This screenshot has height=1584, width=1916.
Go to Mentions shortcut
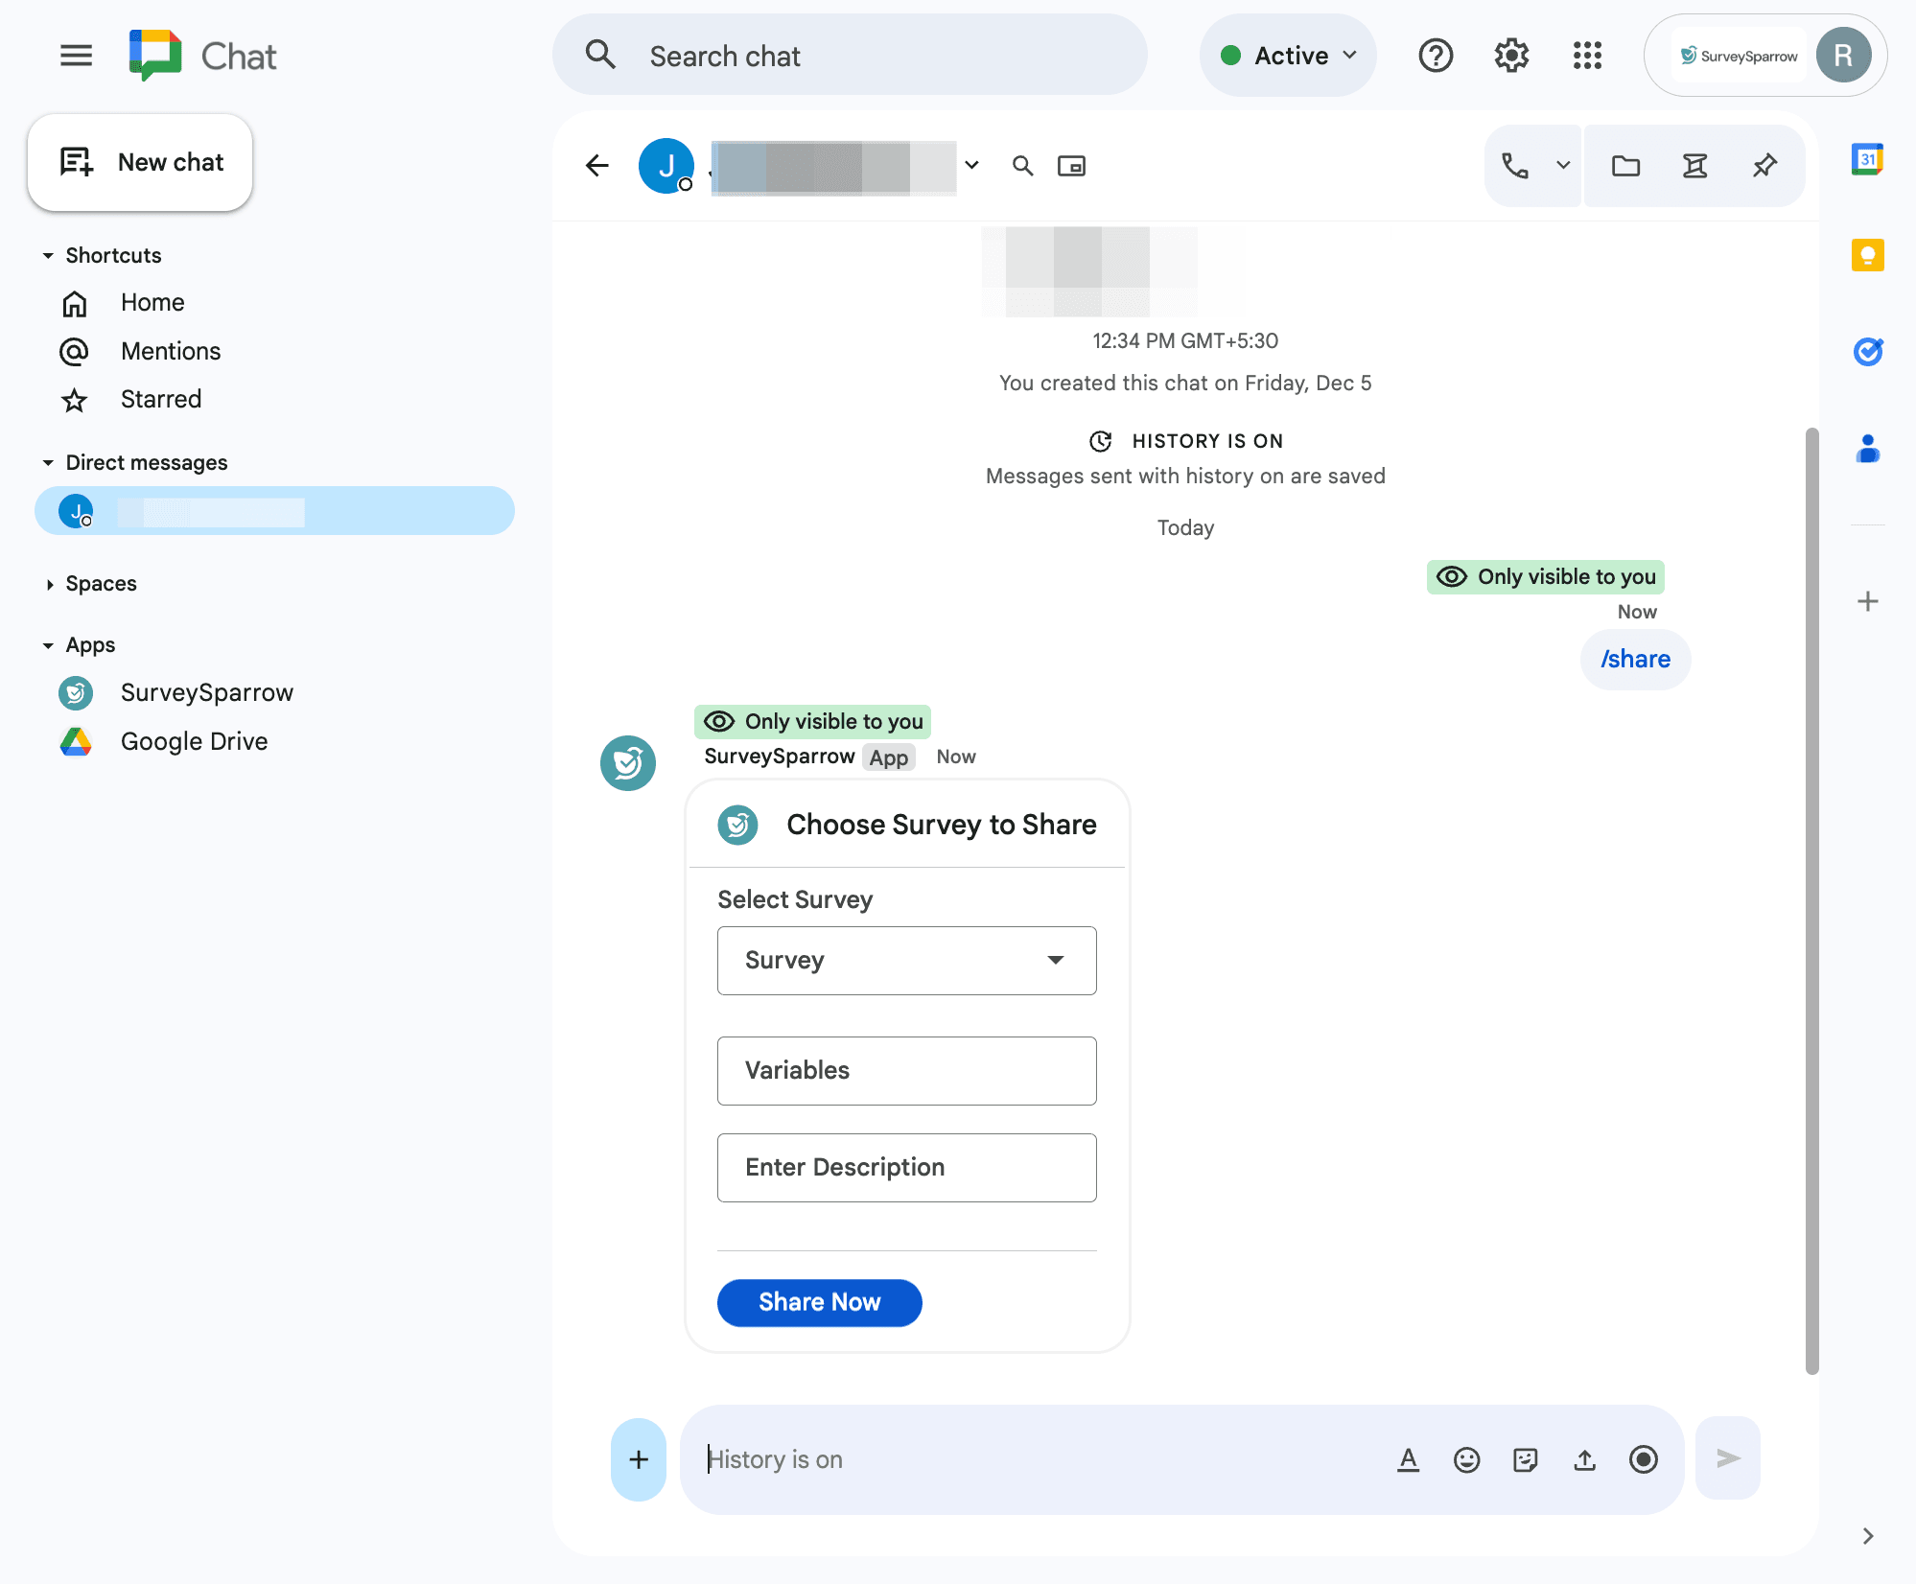coord(171,351)
